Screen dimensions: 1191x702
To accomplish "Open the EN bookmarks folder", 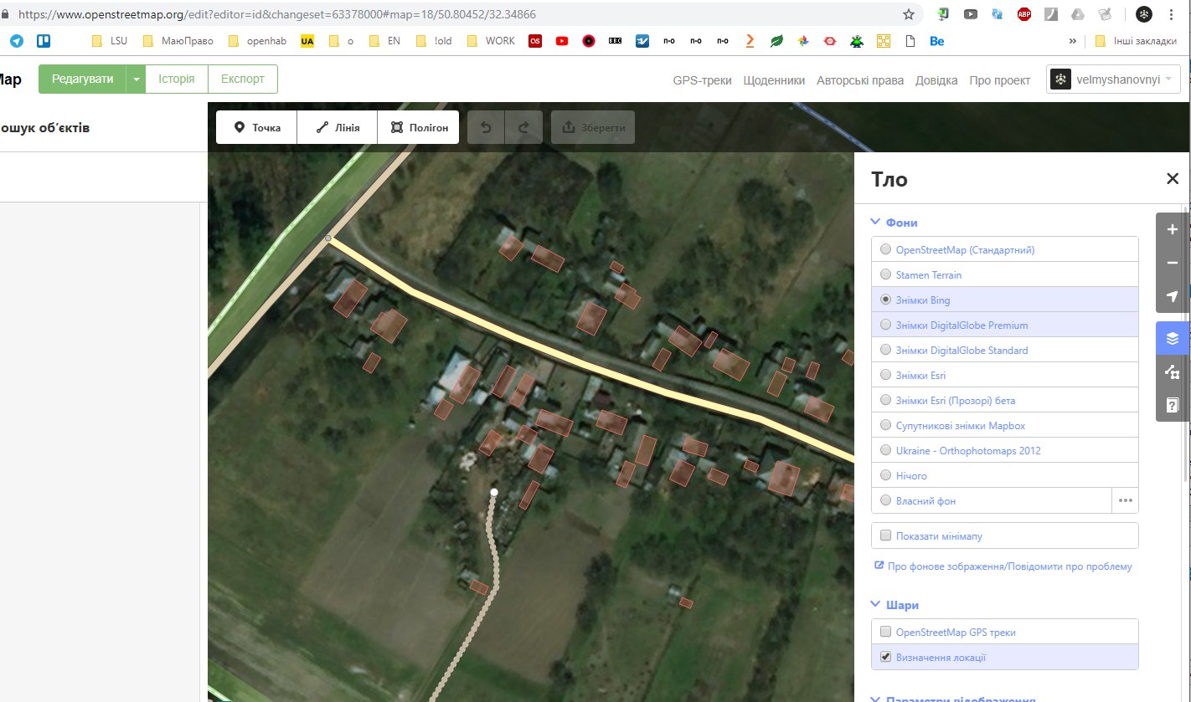I will tap(384, 40).
